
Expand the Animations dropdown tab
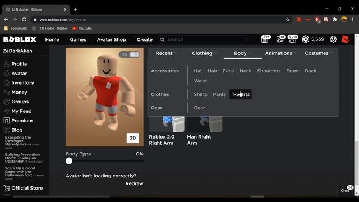point(280,53)
